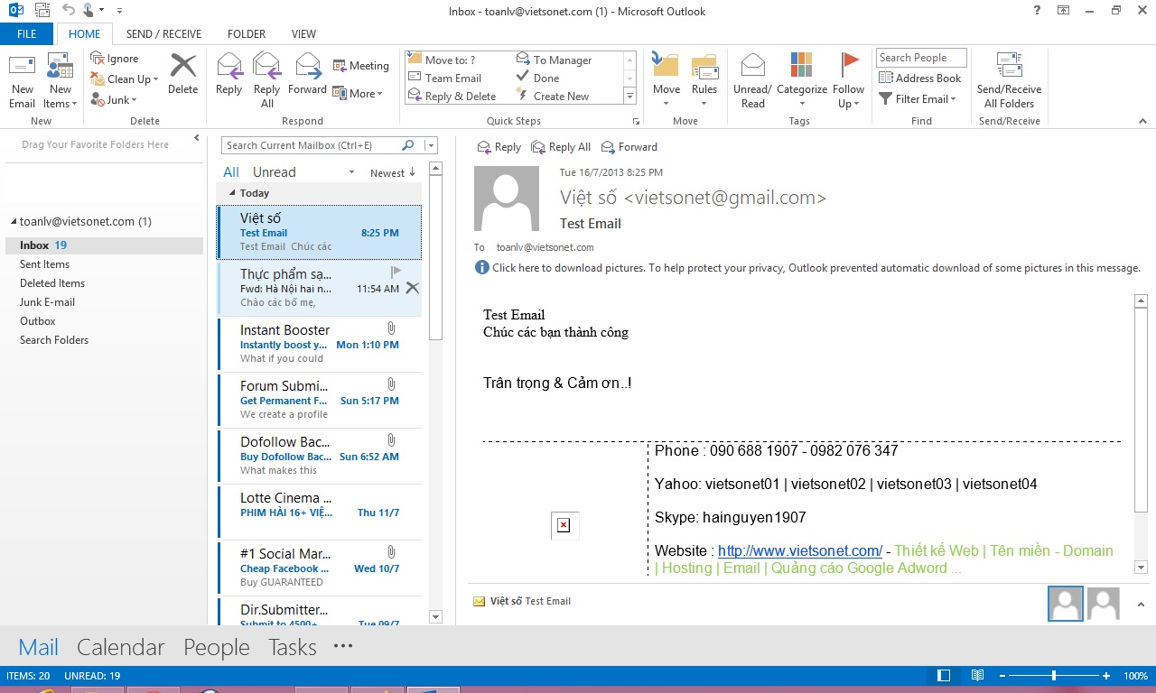Open Tasks in the navigation bar
Image resolution: width=1156 pixels, height=693 pixels.
pos(293,647)
